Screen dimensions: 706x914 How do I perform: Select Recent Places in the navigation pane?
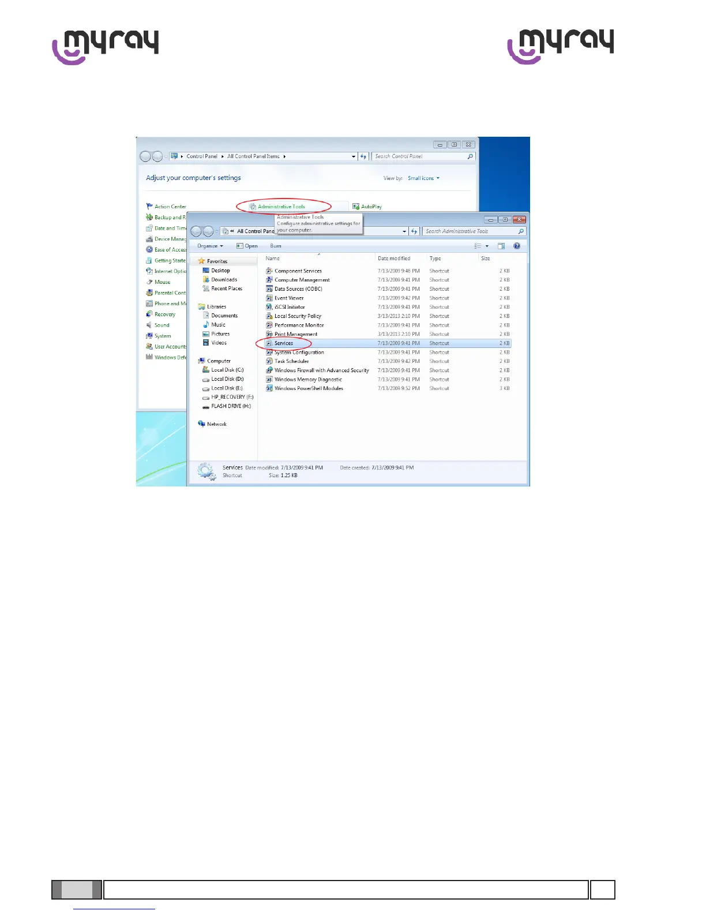click(223, 289)
